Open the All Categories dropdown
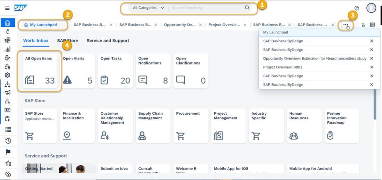The width and height of the screenshot is (382, 180). [x=149, y=8]
